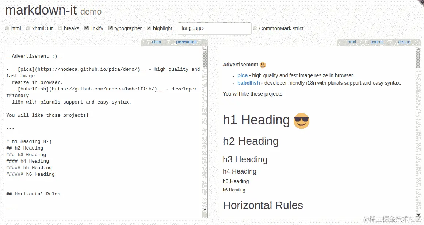This screenshot has height=225, width=424.
Task: Click the 'demo' subtitle text
Action: [91, 12]
